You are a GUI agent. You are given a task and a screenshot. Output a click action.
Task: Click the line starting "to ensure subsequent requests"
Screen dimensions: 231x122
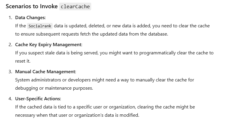click(91, 34)
